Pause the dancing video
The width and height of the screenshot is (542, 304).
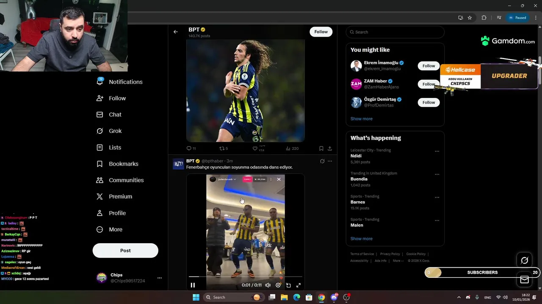tap(193, 285)
